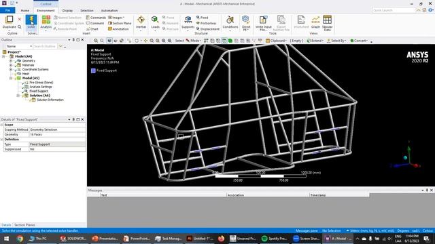This screenshot has height=244, width=435.
Task: Open the Direct FE menu
Action: (246, 22)
